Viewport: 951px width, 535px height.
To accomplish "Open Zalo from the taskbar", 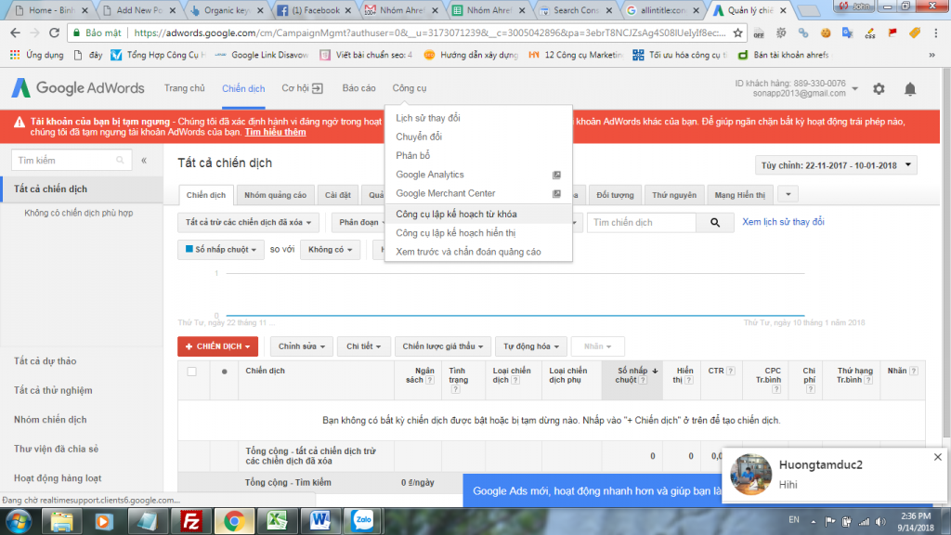I will coord(363,521).
